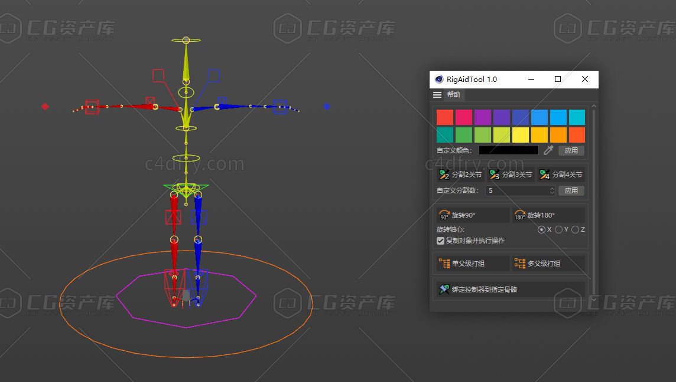Select the lime color swatch
Screen dimensions: 676x382
pos(502,134)
